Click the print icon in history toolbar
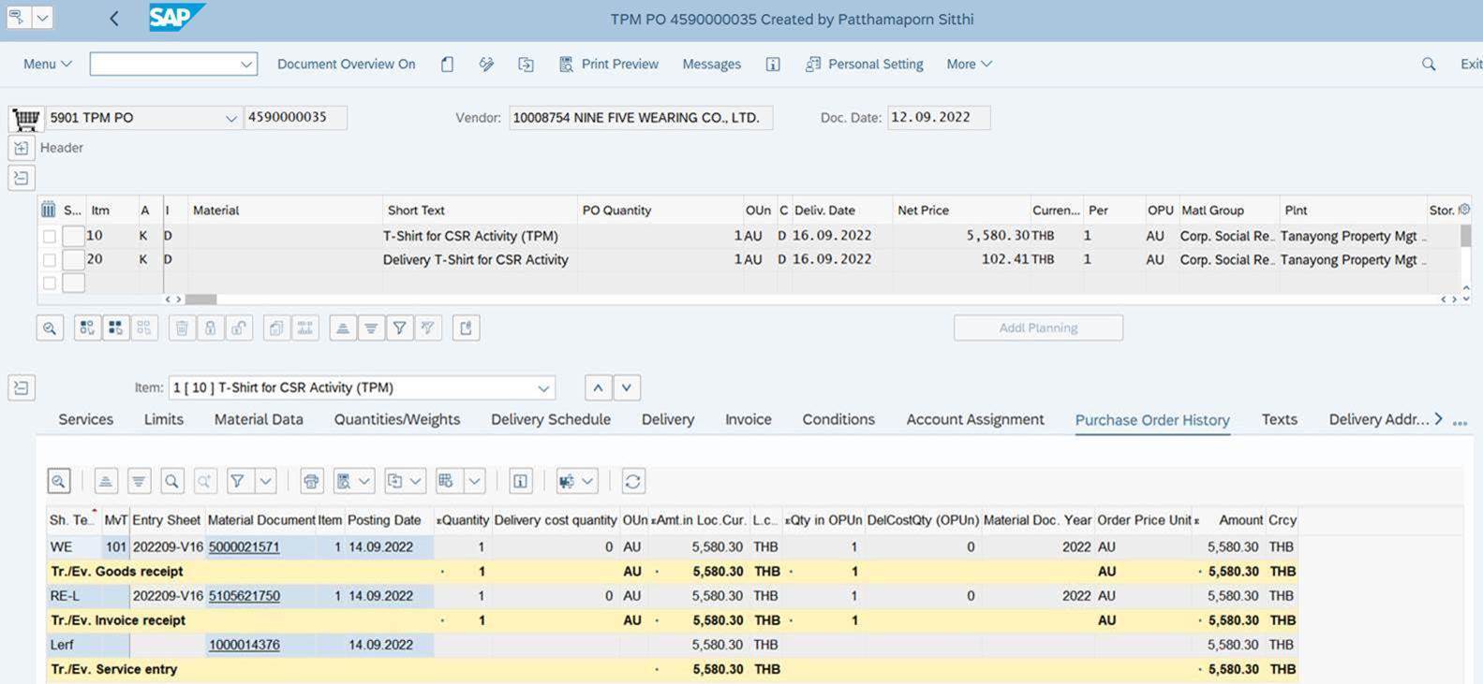The width and height of the screenshot is (1483, 684). click(311, 481)
